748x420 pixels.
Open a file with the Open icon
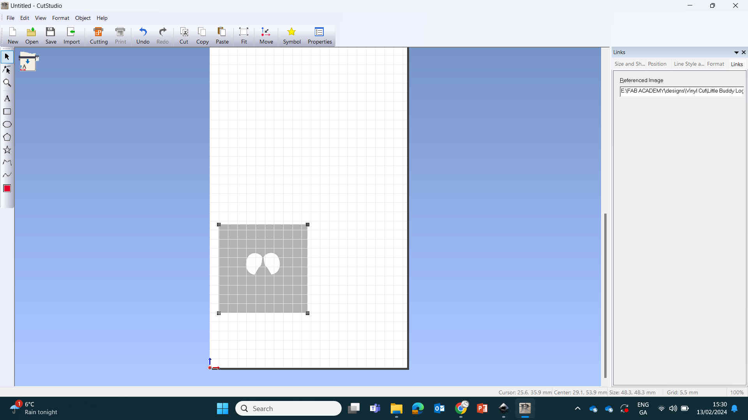pos(32,36)
